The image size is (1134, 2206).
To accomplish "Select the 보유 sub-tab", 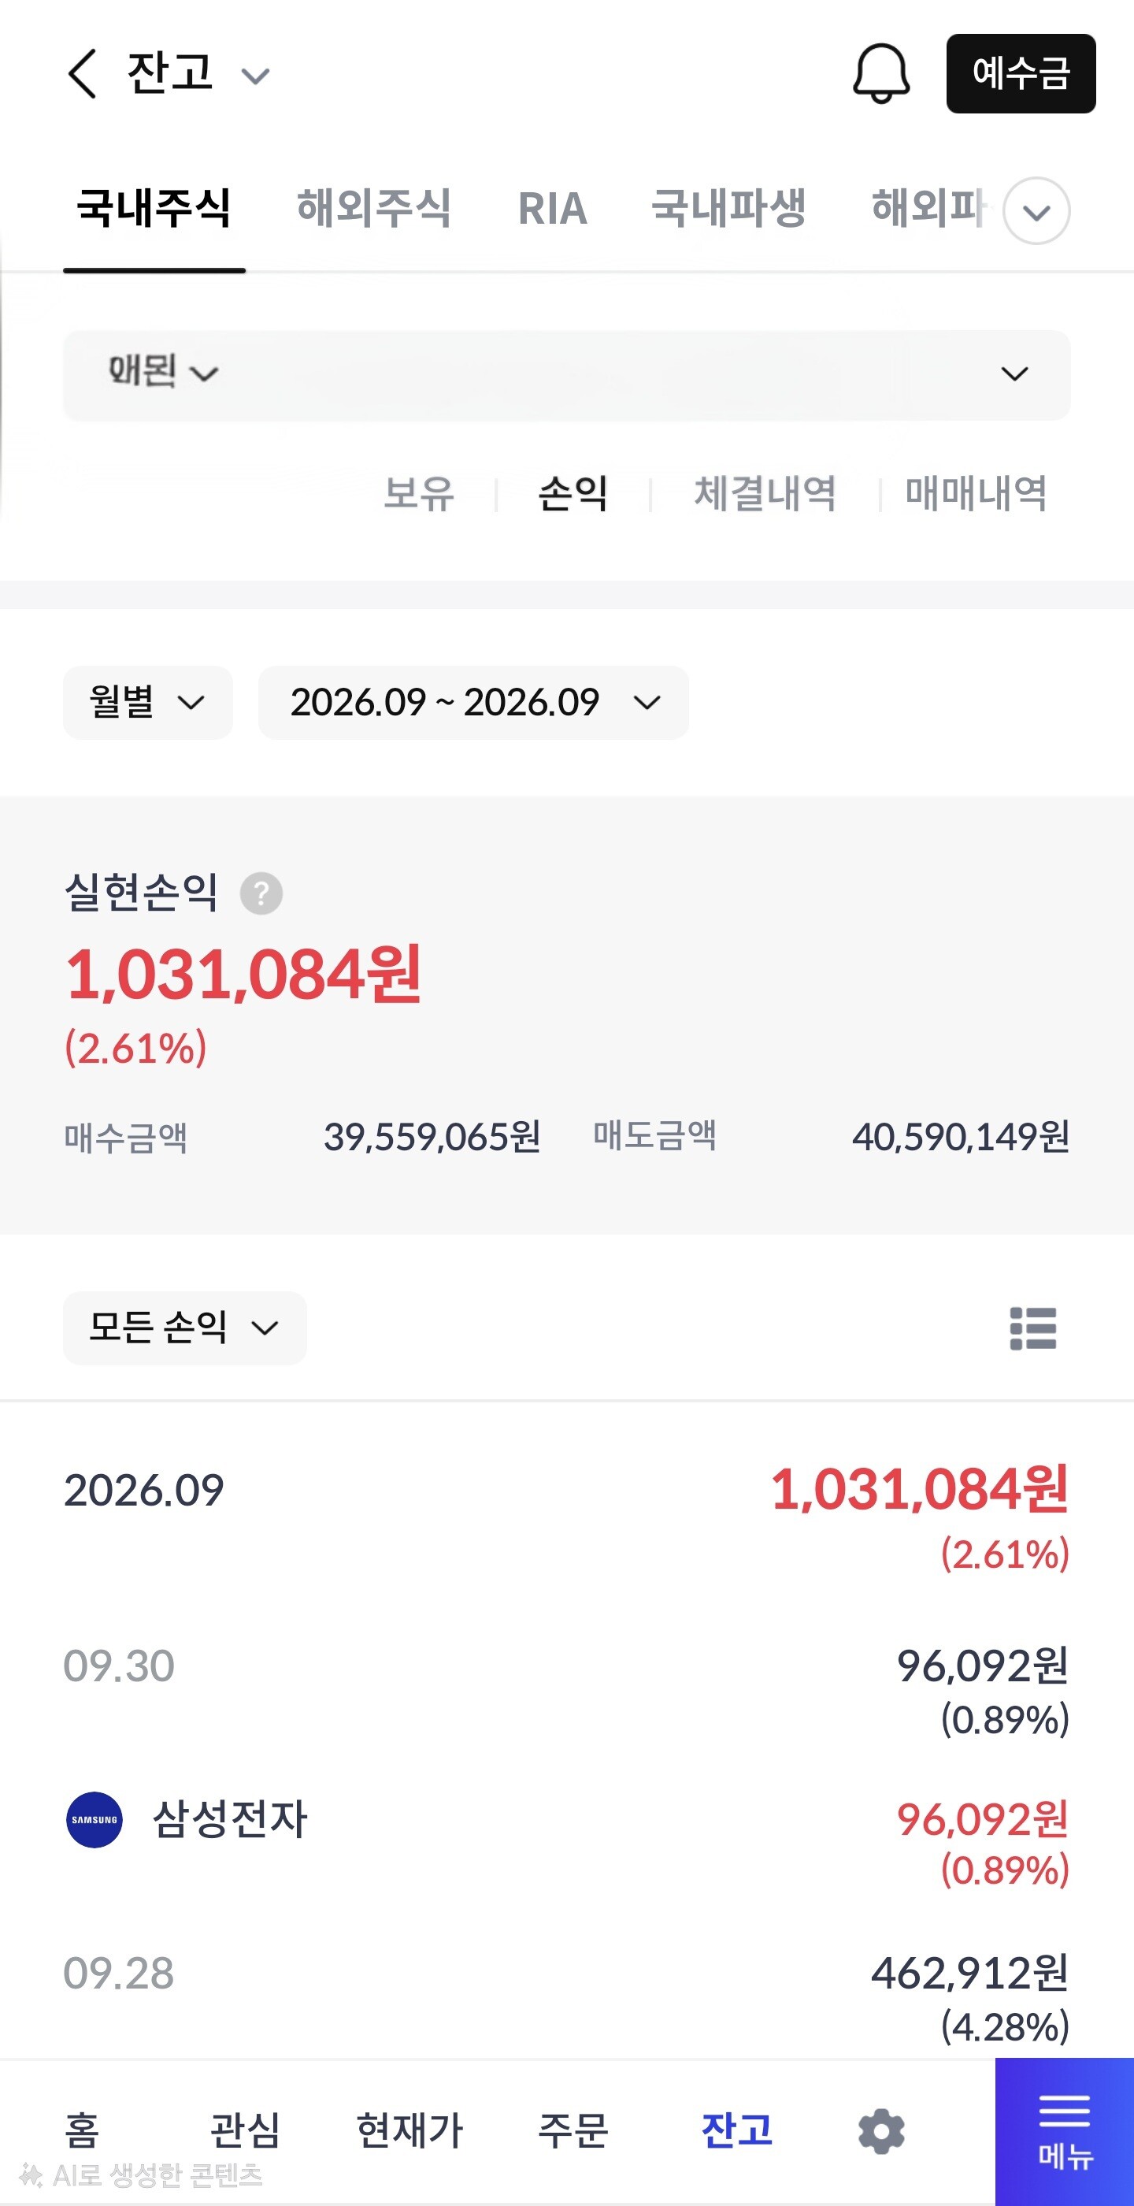I will (x=418, y=493).
